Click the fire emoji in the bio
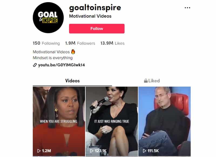Viewport: 216px width, 157px height. click(x=73, y=52)
